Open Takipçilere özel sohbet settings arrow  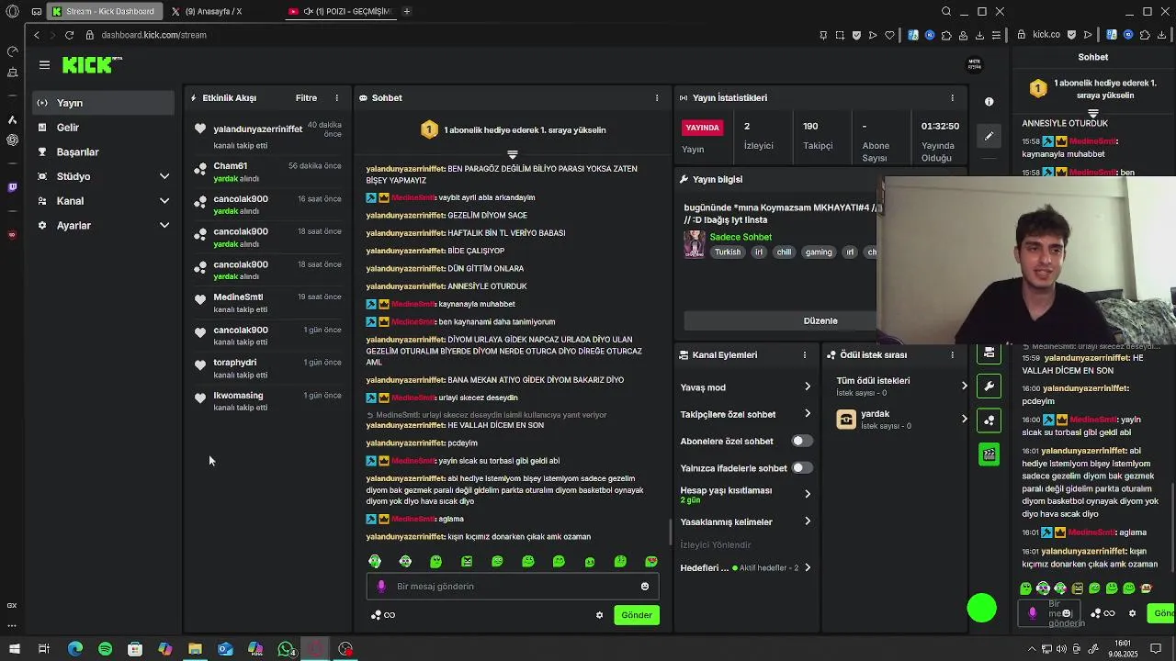coord(808,414)
